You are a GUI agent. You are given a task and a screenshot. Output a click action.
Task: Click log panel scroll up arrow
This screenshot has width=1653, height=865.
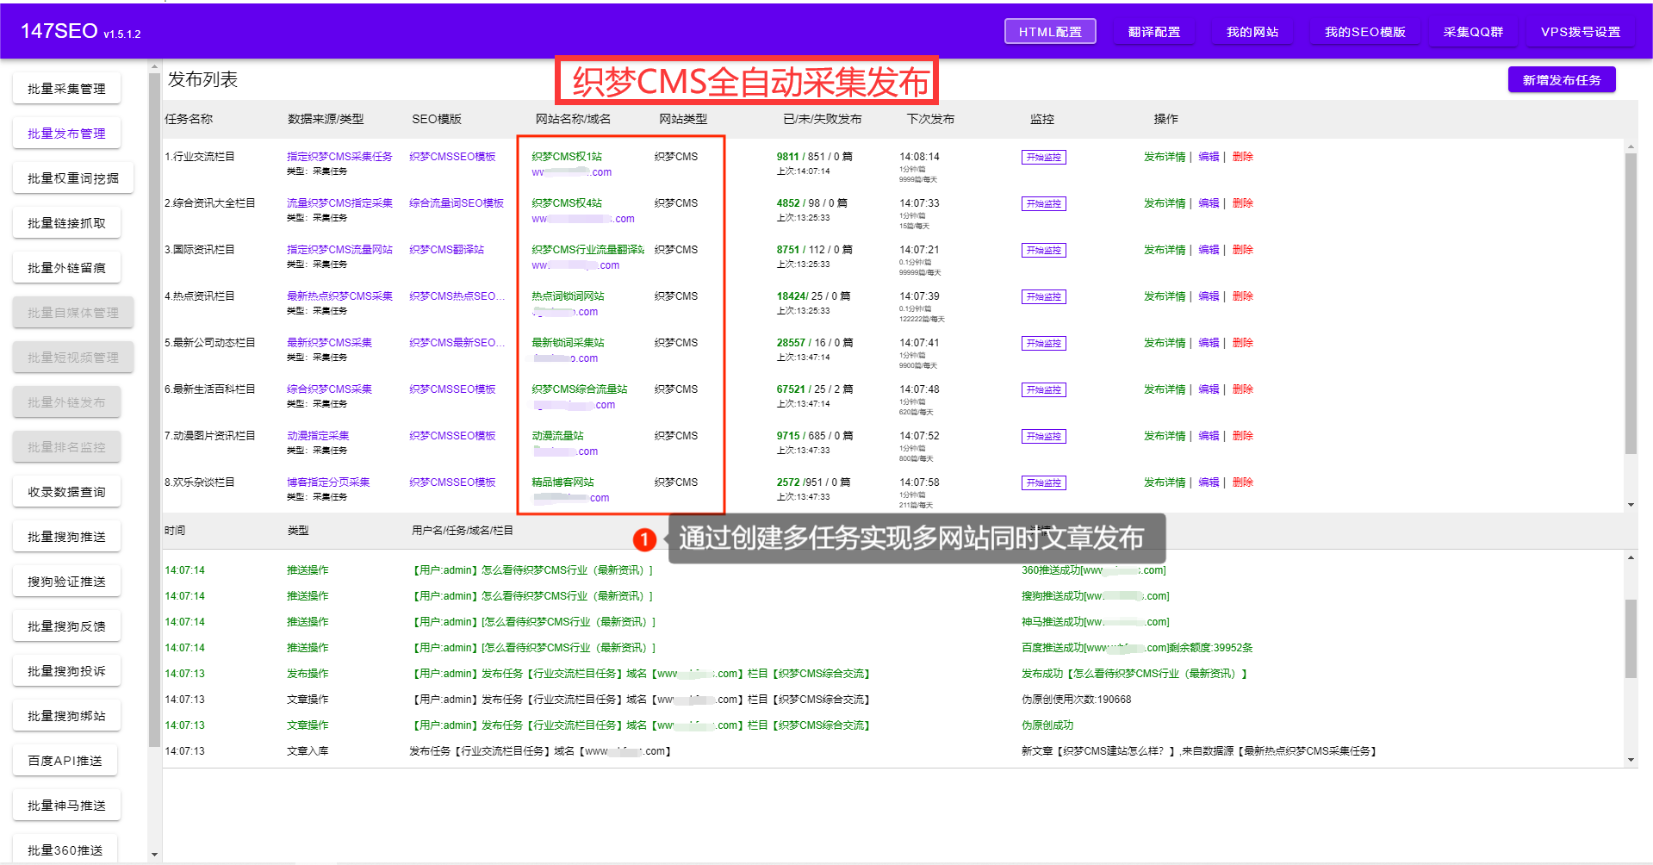tap(1631, 558)
